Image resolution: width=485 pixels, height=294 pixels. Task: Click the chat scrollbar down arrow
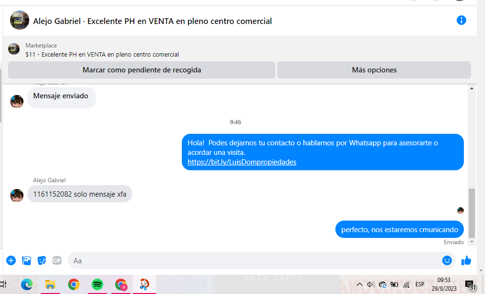(472, 242)
